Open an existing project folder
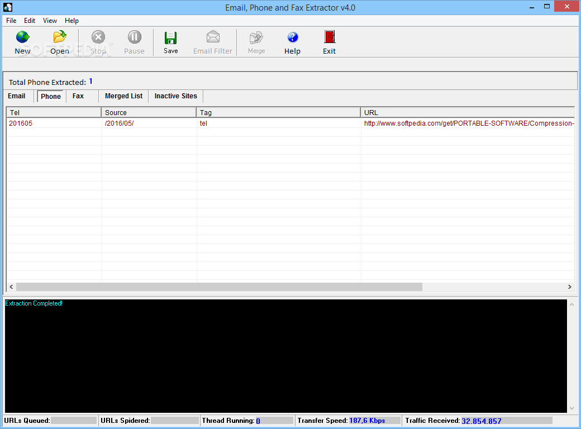Screen dimensions: 581x429 click(x=60, y=42)
